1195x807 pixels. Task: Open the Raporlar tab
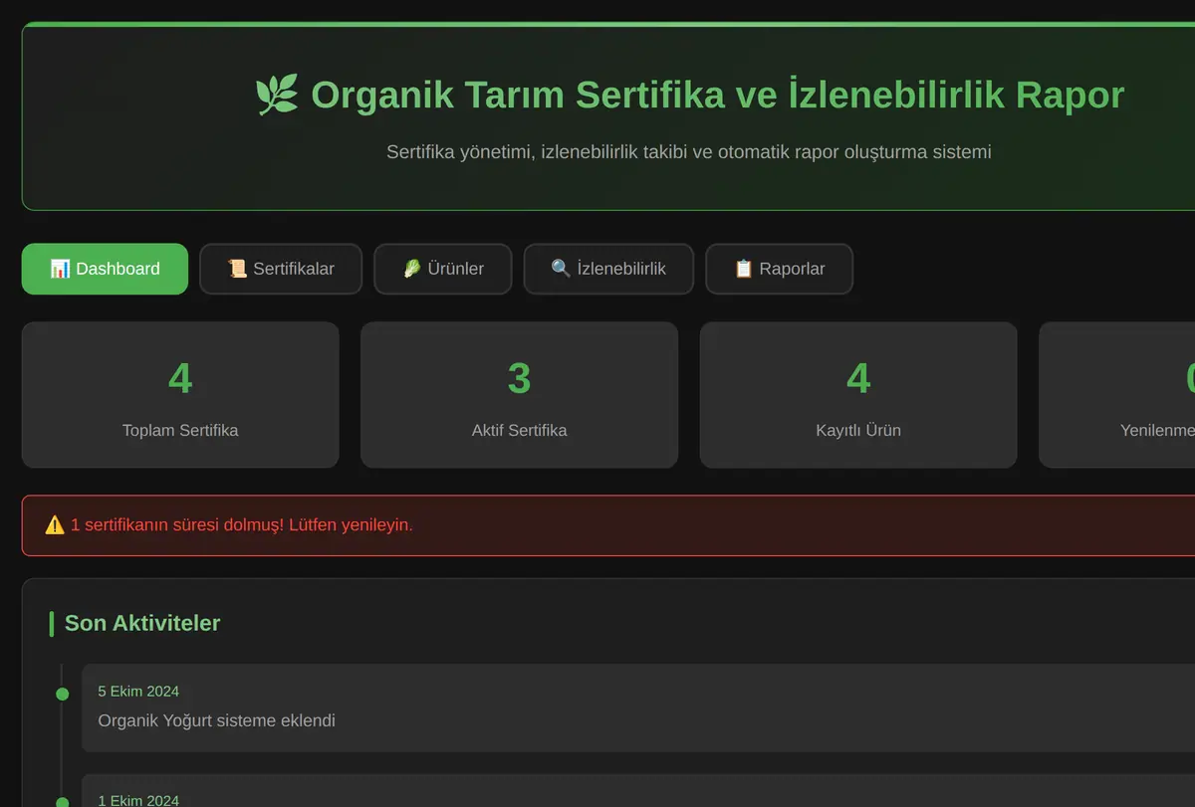780,269
